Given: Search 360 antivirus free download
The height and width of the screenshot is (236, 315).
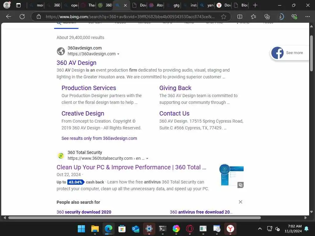Looking at the screenshot, I should (x=201, y=212).
